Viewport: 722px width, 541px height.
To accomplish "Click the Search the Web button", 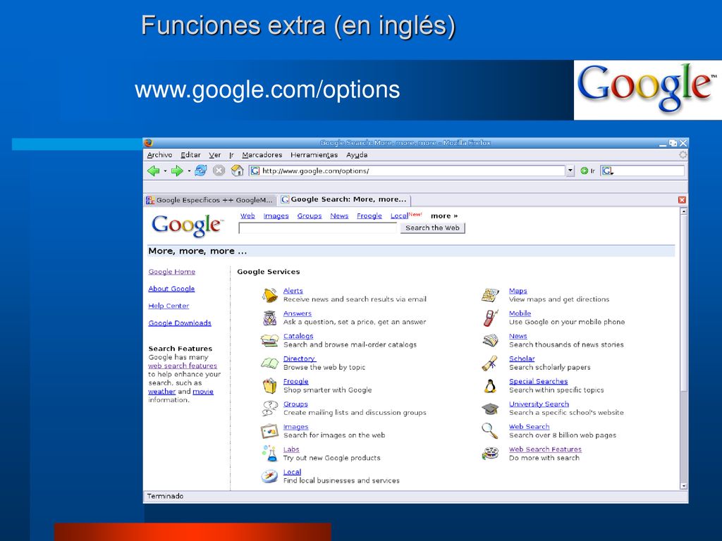I will coord(432,228).
